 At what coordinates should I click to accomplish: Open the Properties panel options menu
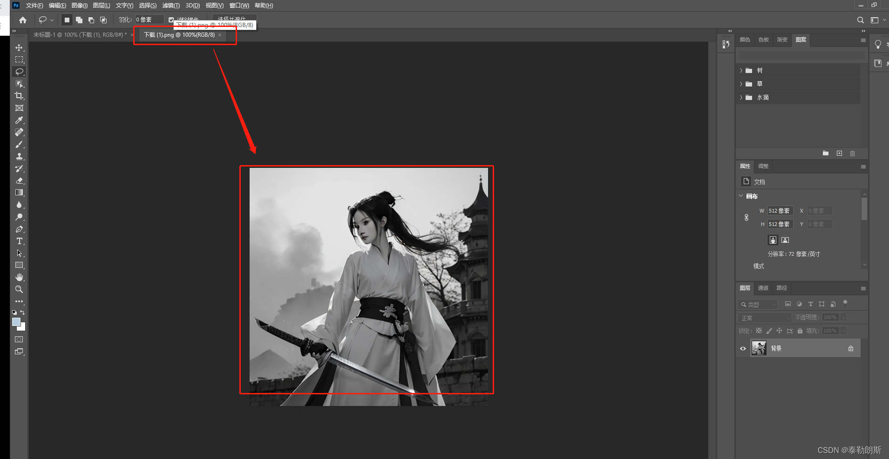pos(863,166)
